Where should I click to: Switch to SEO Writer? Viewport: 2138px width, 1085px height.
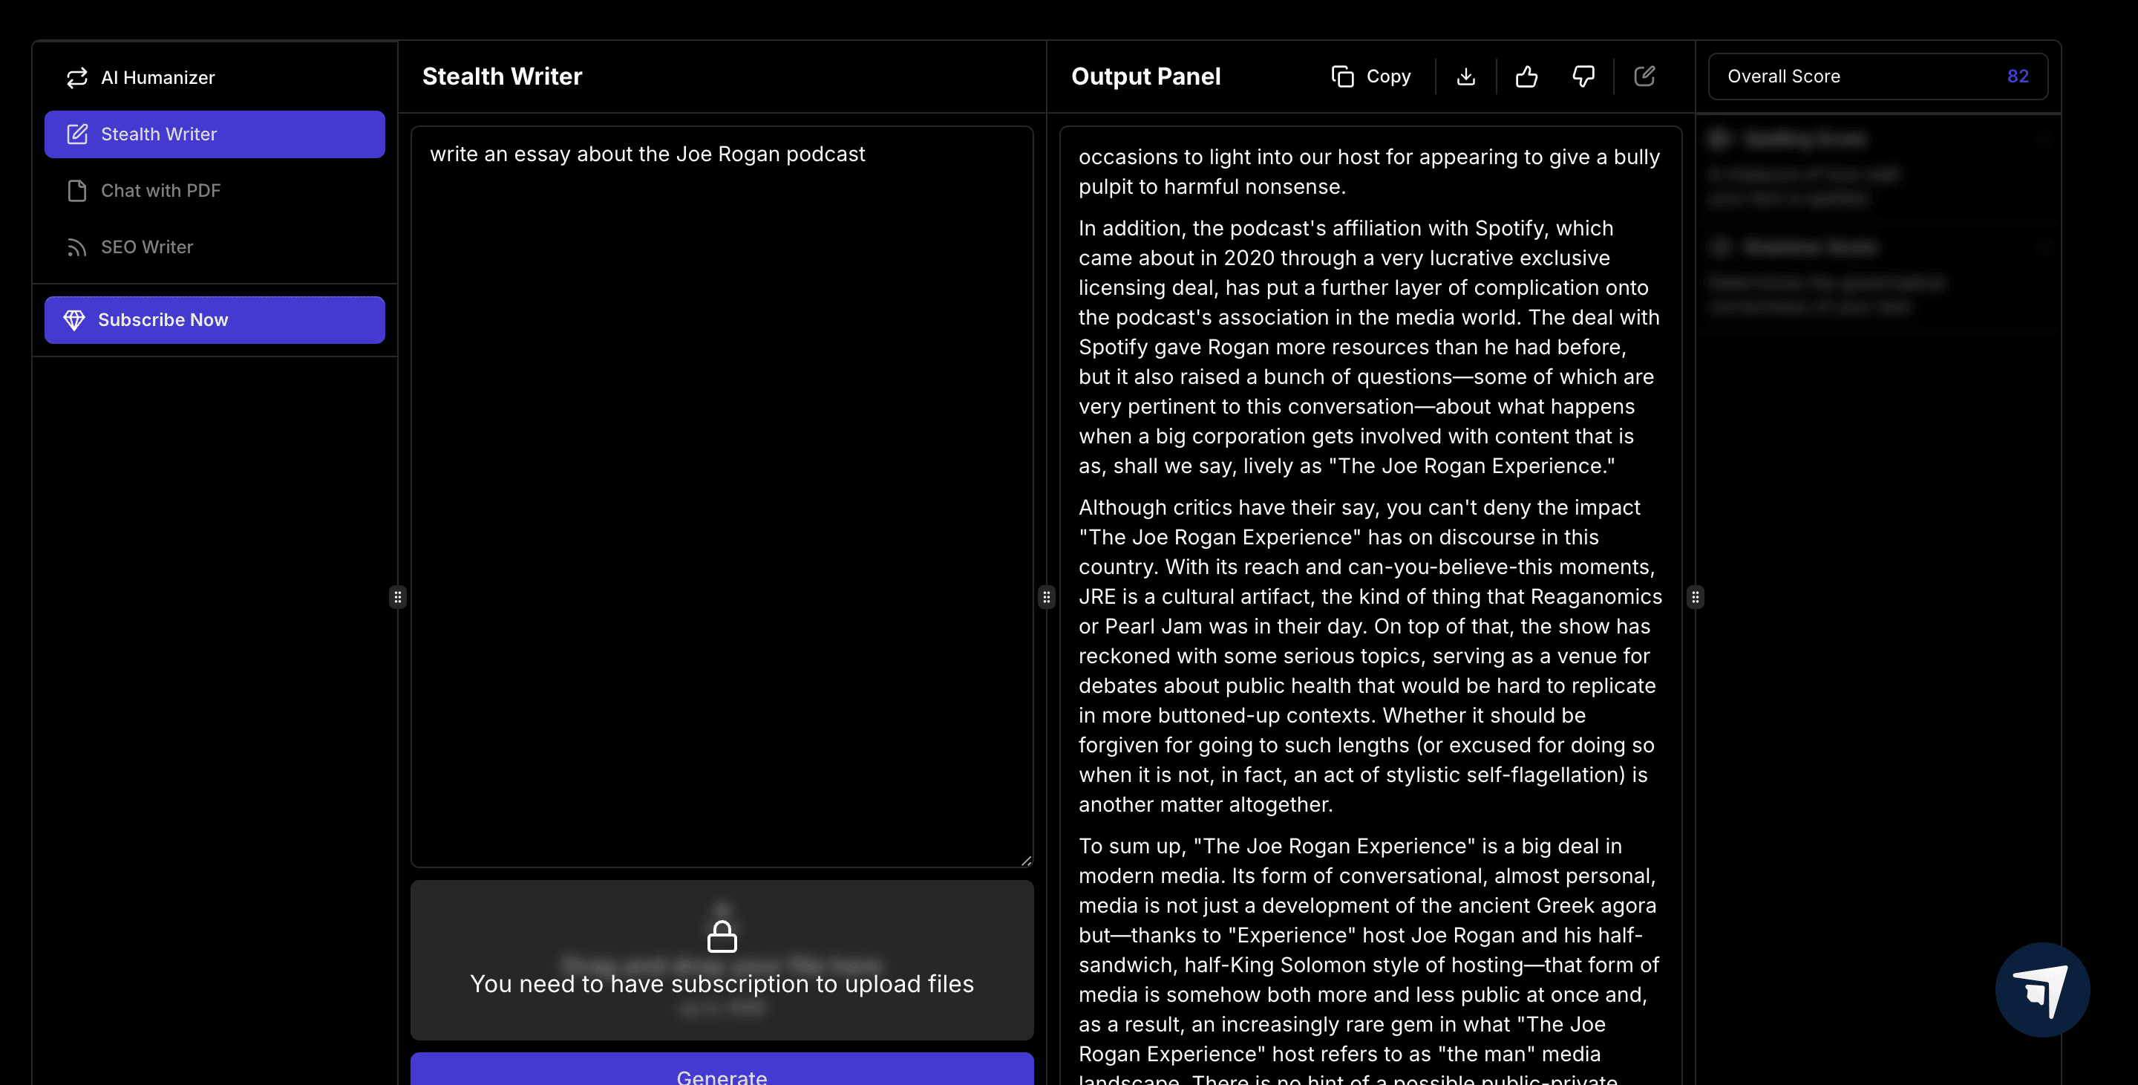(147, 247)
